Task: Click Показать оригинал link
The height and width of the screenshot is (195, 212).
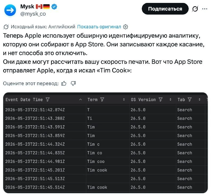Action: click(99, 27)
